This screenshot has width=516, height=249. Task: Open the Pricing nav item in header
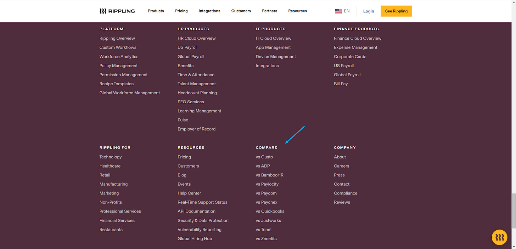pos(181,11)
